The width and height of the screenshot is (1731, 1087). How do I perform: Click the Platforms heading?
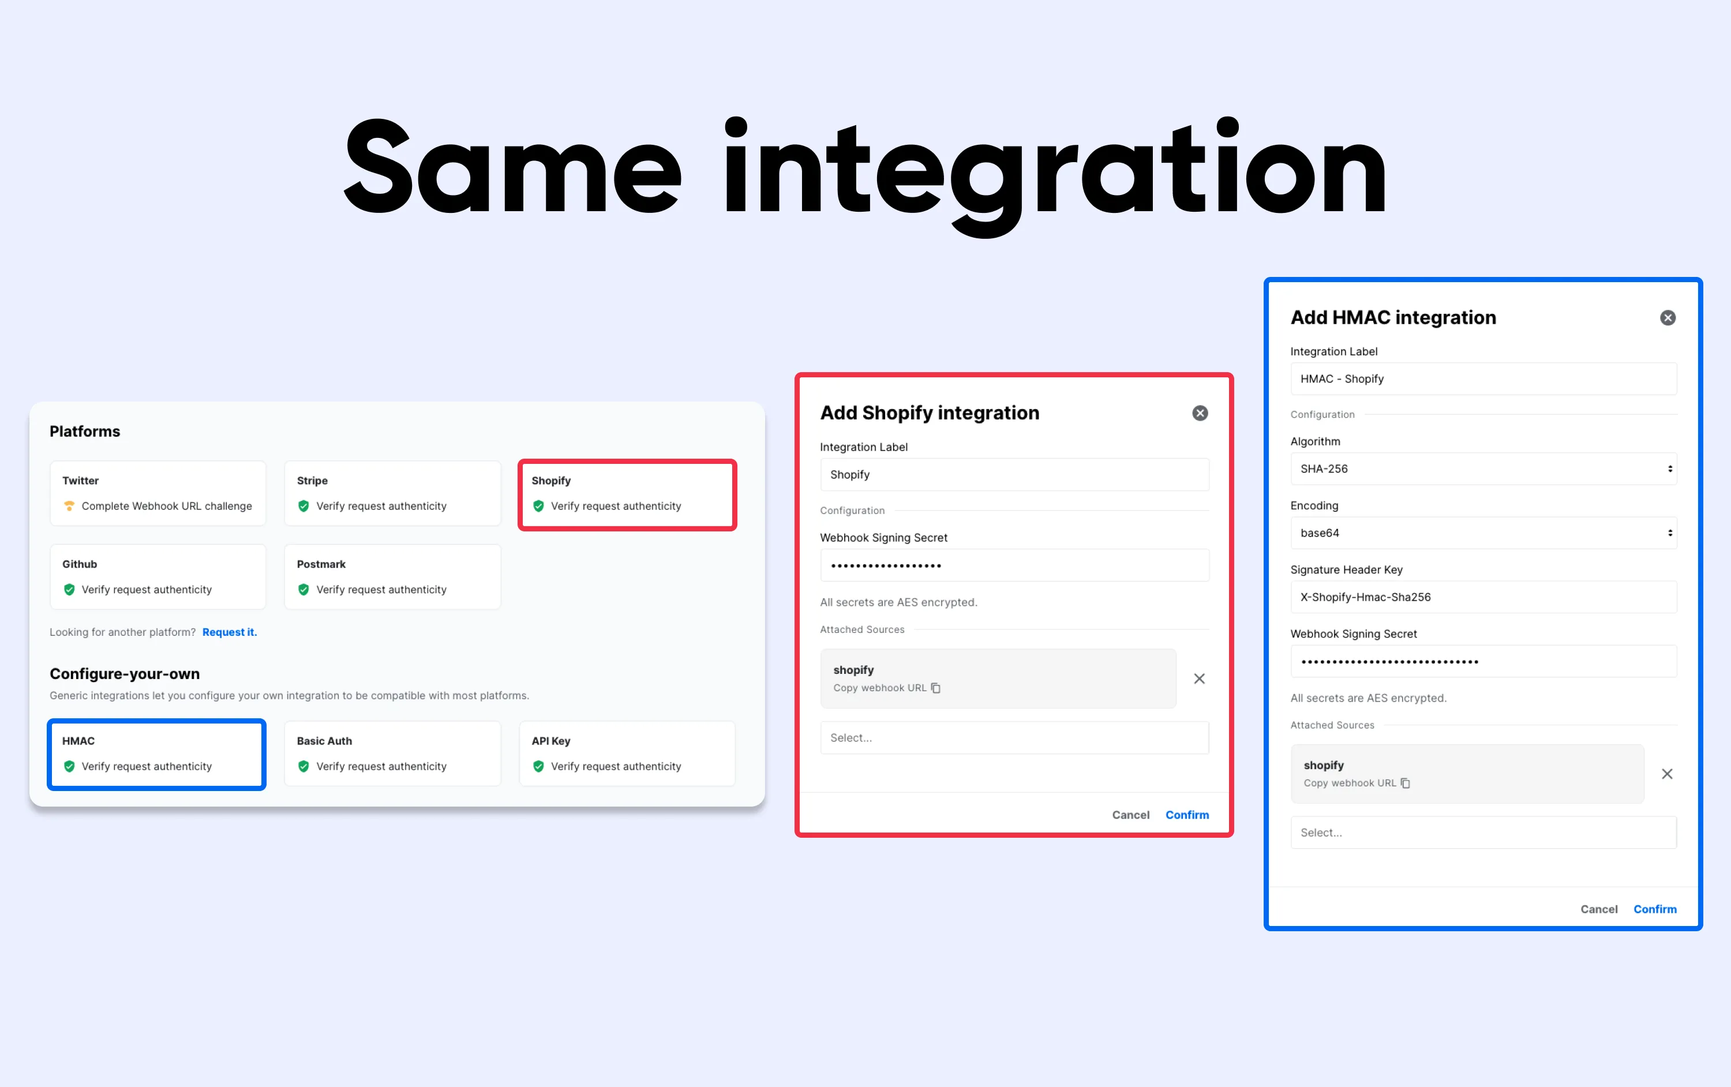85,432
